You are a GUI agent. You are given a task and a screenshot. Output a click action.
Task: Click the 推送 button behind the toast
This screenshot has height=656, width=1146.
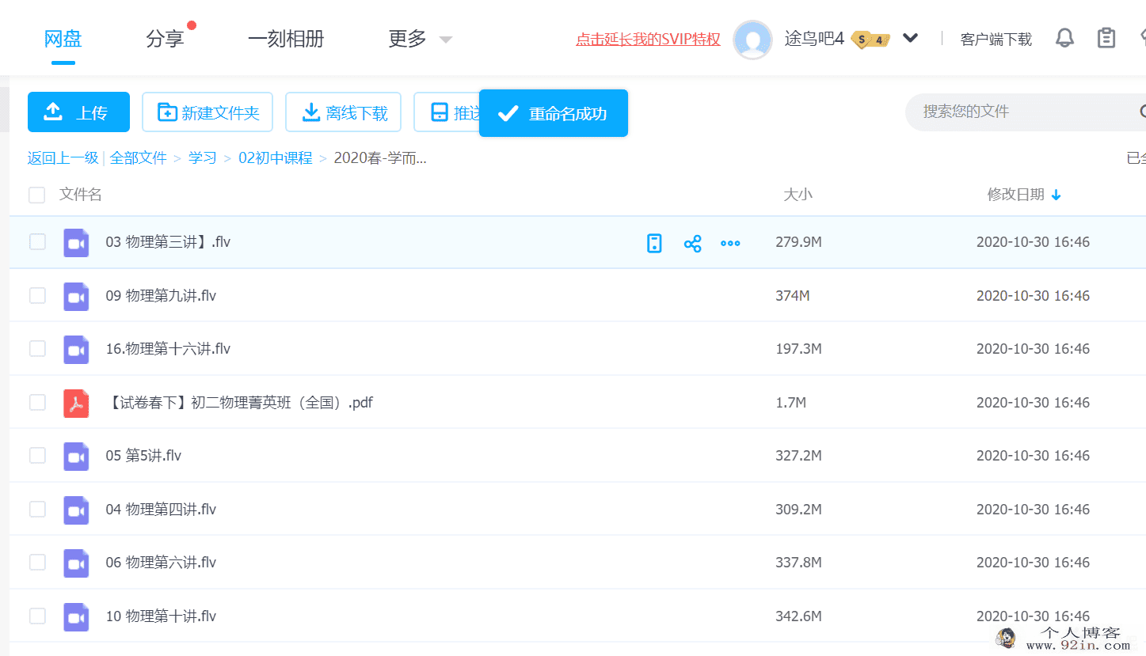click(447, 112)
